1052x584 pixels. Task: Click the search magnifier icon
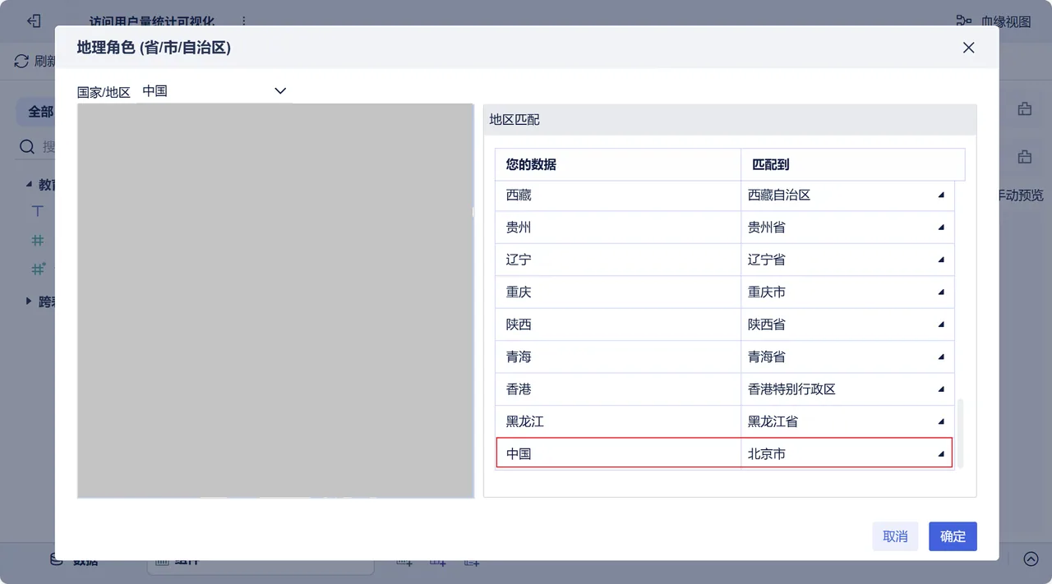27,147
